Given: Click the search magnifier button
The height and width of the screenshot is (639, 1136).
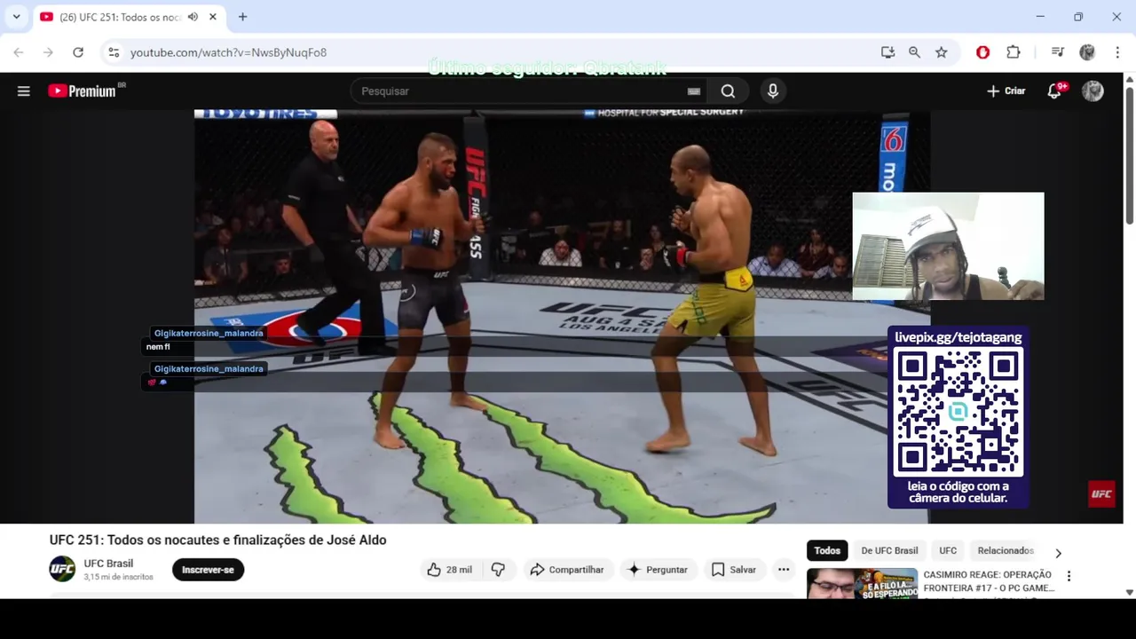Looking at the screenshot, I should [728, 91].
